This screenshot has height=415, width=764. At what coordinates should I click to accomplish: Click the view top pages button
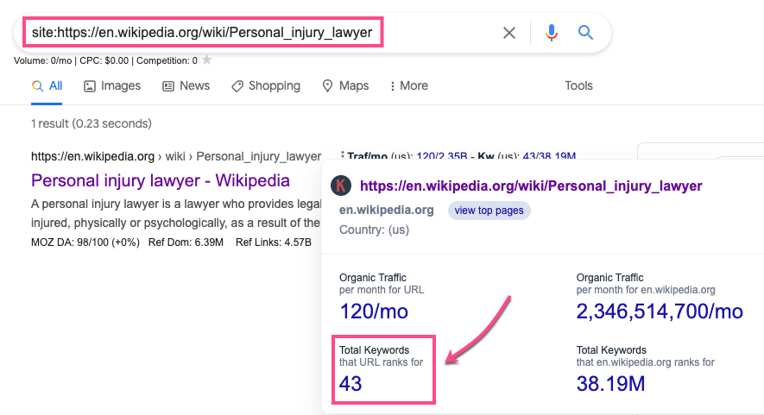(489, 211)
